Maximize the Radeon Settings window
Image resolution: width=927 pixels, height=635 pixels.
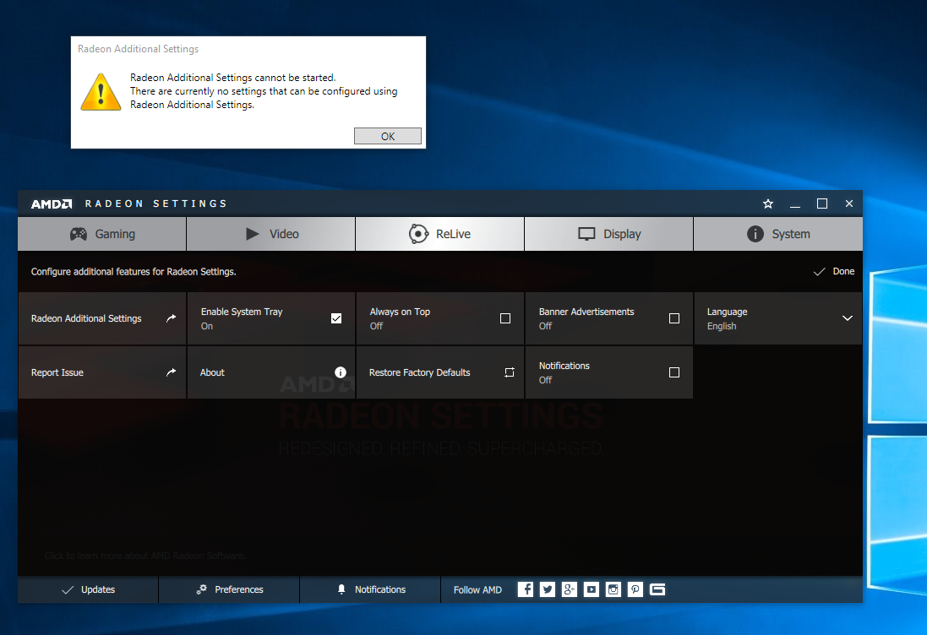click(x=821, y=204)
